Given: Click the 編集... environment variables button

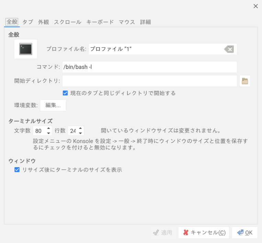Looking at the screenshot, I should [x=53, y=105].
